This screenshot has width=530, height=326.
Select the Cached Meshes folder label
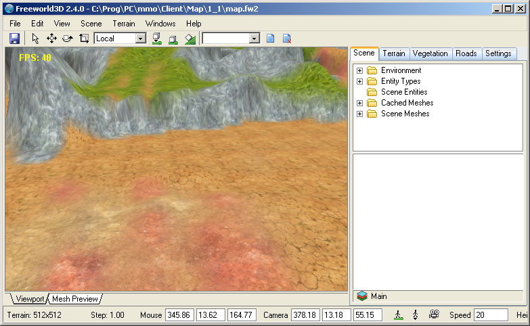click(407, 103)
